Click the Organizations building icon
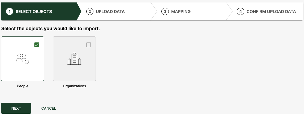304x114 pixels. (x=74, y=59)
